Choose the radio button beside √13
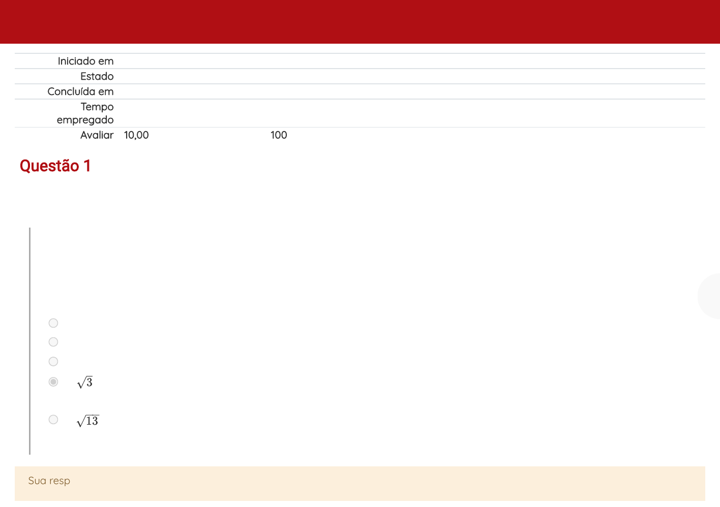Image resolution: width=720 pixels, height=507 pixels. pos(53,420)
